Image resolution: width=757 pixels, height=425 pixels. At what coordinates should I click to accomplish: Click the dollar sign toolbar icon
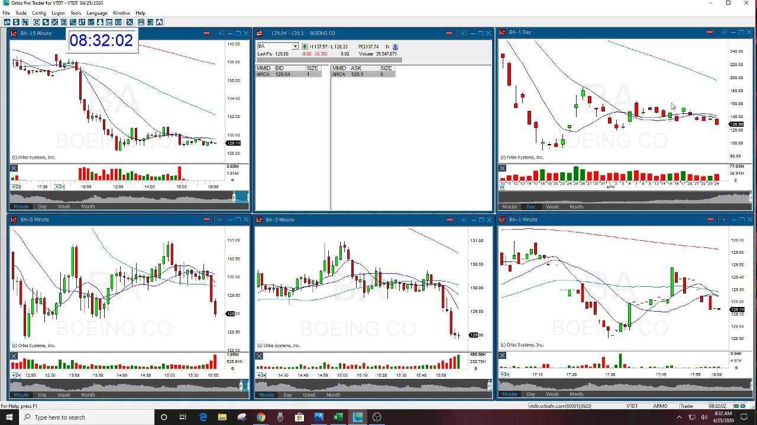(16, 22)
